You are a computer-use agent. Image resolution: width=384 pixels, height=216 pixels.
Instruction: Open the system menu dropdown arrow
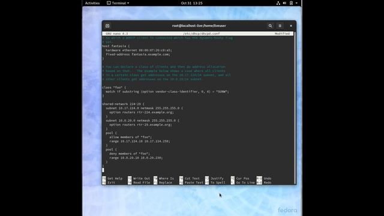point(296,3)
